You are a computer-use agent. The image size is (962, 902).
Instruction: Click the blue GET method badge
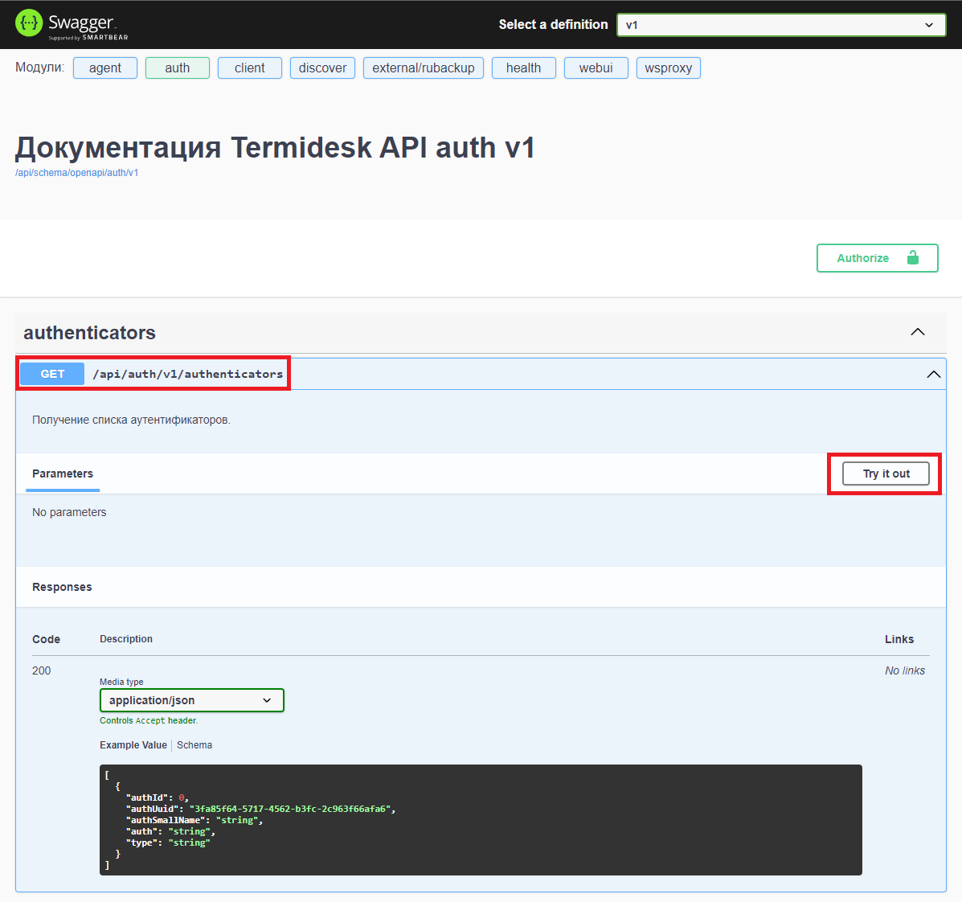point(52,374)
